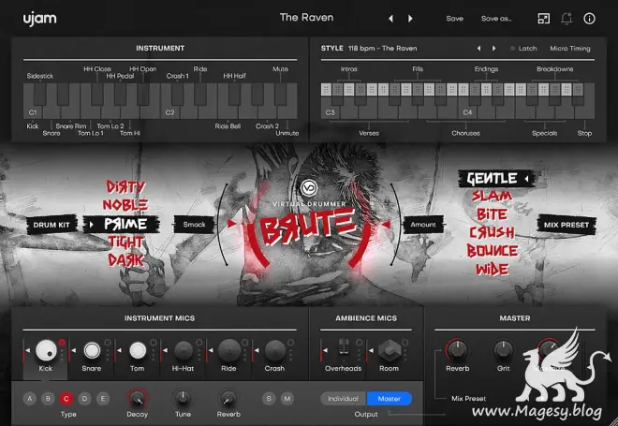Select the Prime drum kit

pyautogui.click(x=122, y=225)
